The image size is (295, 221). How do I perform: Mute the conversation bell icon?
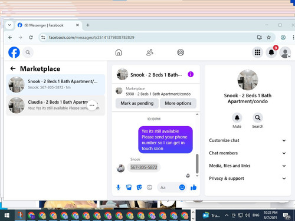237,118
